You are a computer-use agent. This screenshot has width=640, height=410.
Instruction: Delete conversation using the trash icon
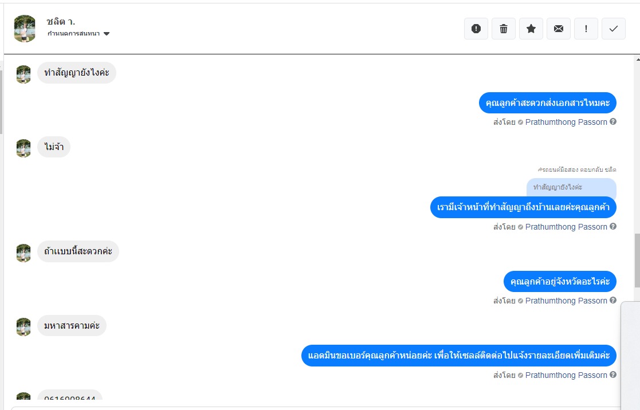pos(504,29)
